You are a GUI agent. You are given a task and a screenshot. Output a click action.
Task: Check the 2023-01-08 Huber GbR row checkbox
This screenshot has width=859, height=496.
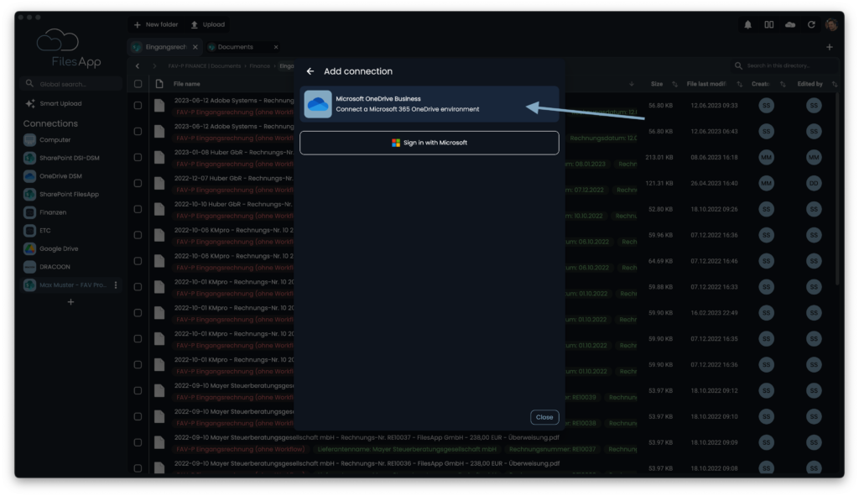coord(138,157)
